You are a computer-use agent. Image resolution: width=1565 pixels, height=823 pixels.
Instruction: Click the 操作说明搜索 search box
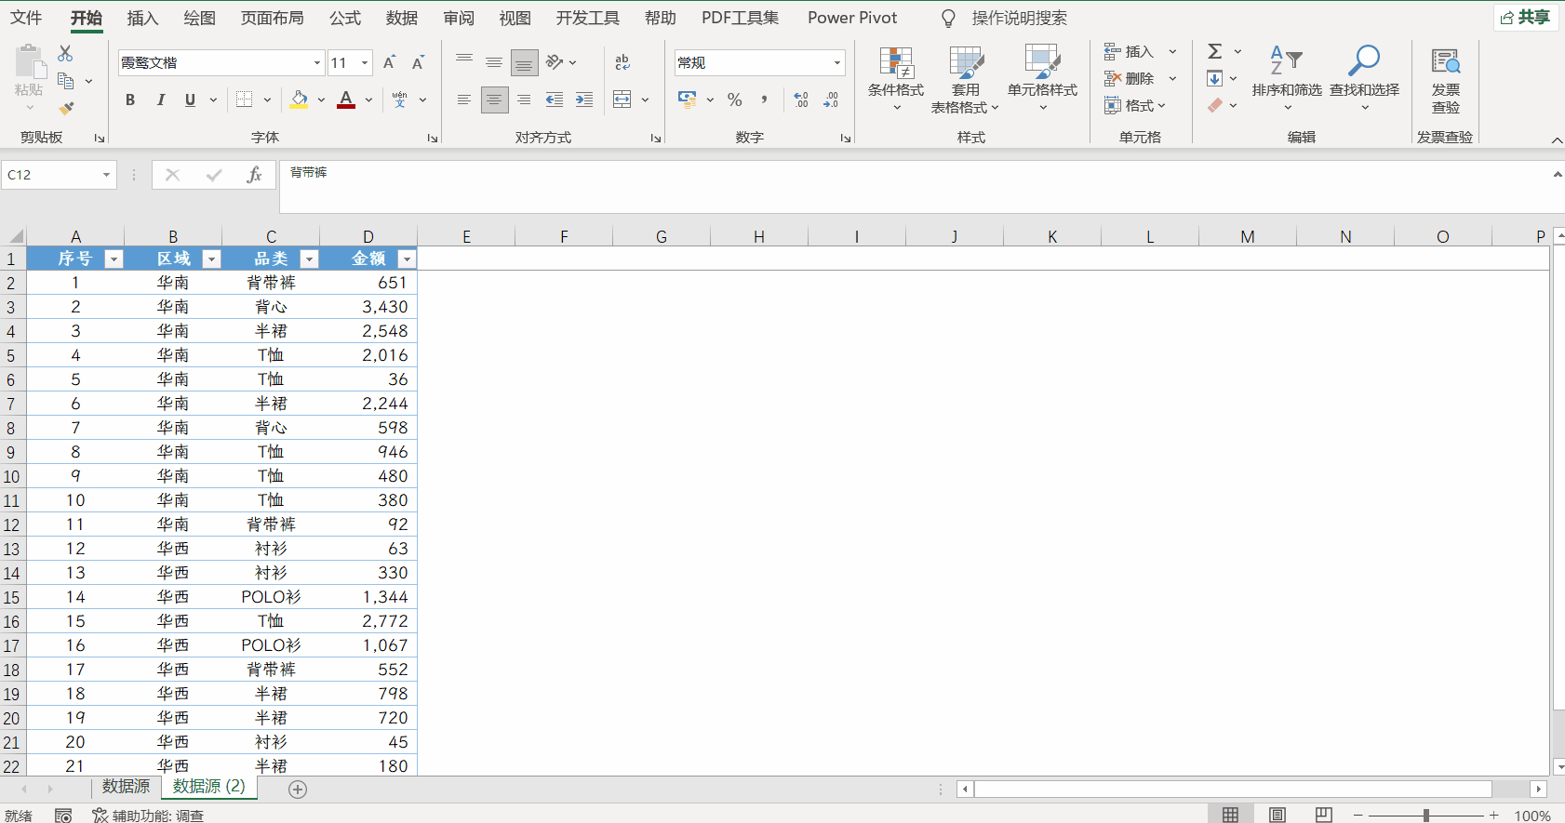click(x=1019, y=18)
